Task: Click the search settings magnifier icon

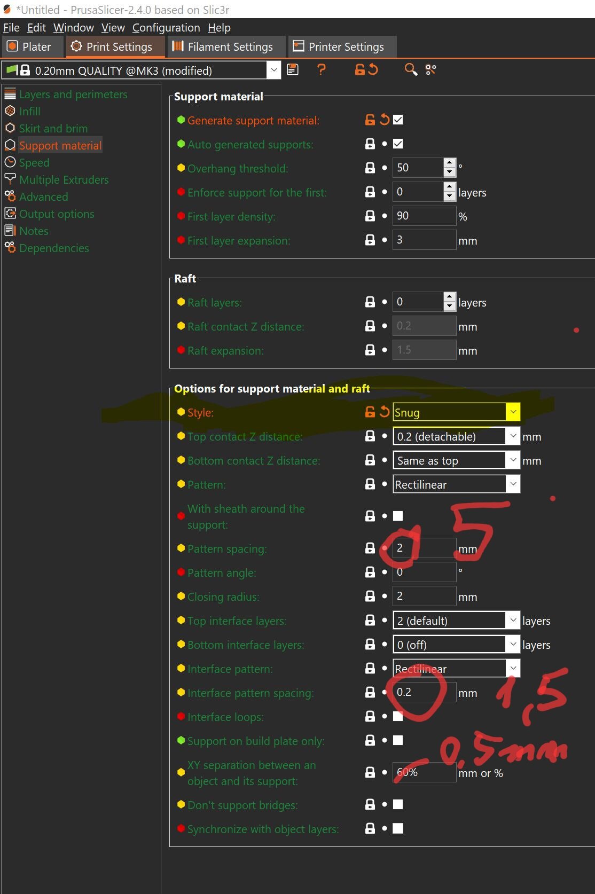Action: click(x=410, y=69)
